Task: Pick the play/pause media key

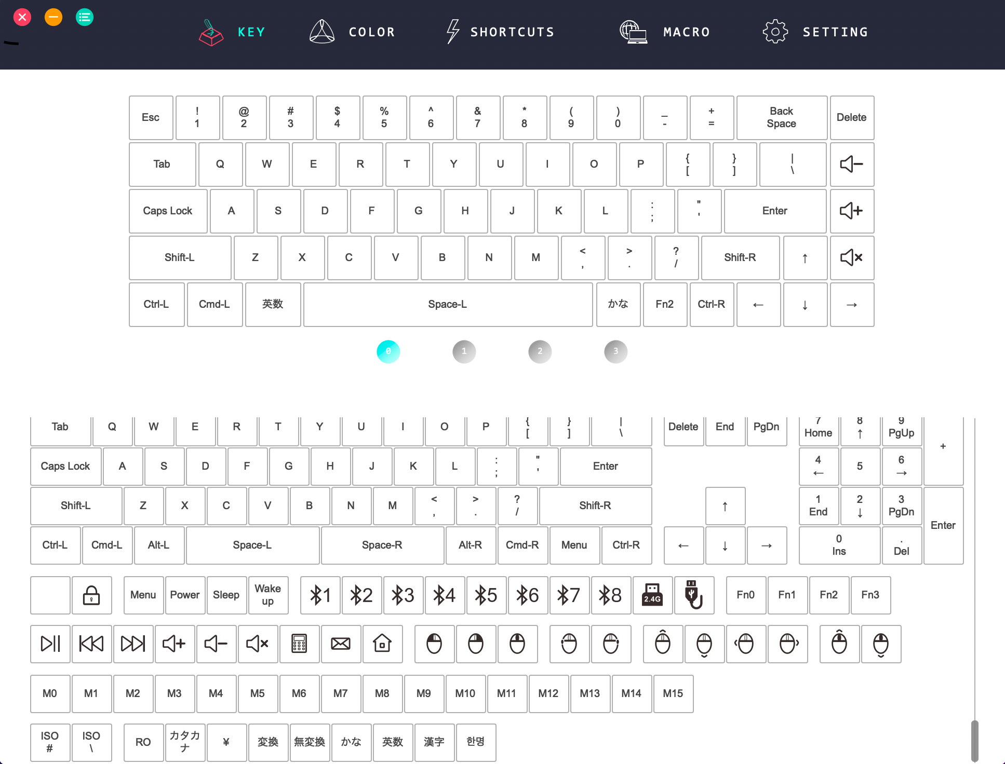Action: tap(50, 644)
